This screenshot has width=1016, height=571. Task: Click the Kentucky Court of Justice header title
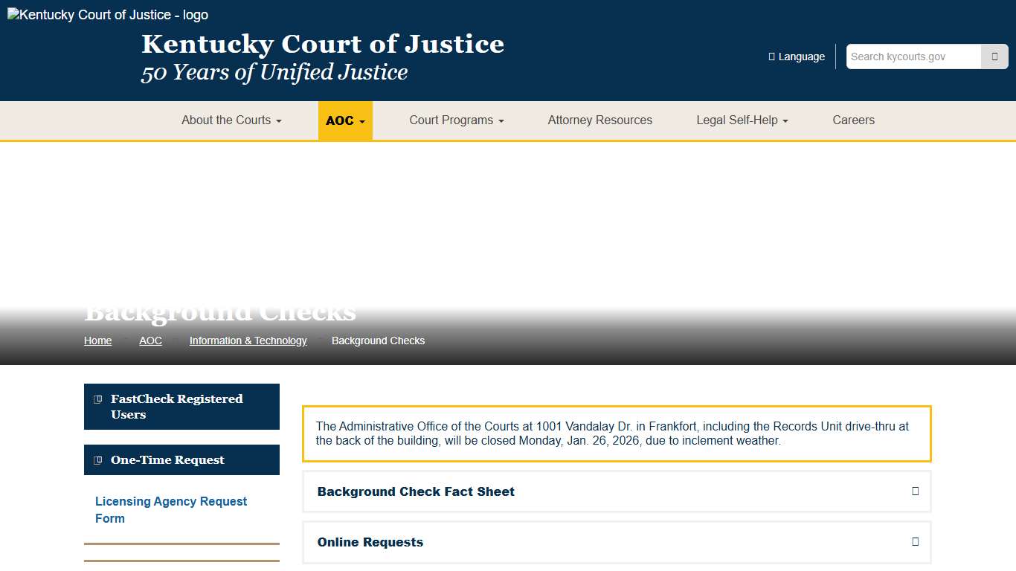pos(322,44)
